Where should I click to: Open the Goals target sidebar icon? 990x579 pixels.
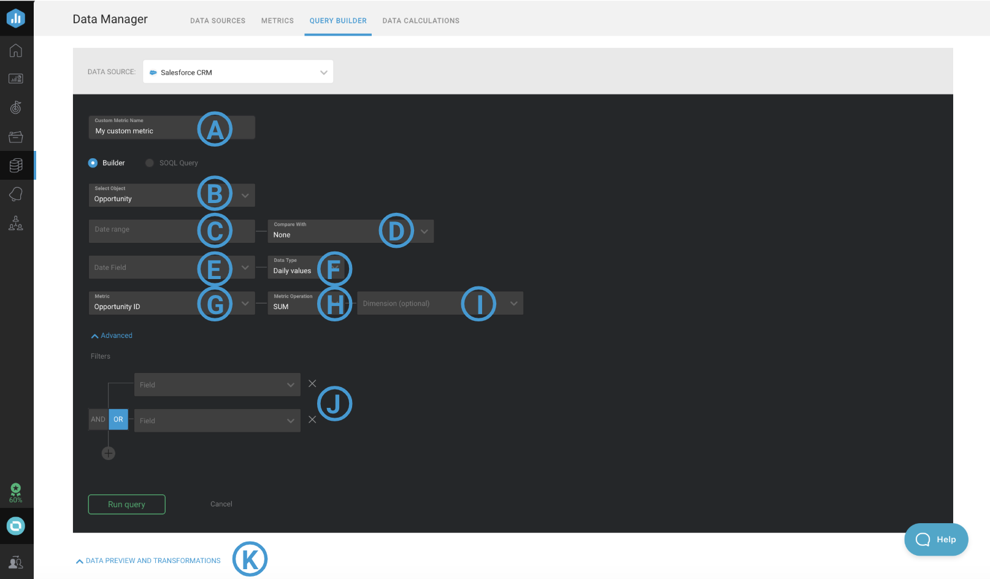click(x=16, y=107)
